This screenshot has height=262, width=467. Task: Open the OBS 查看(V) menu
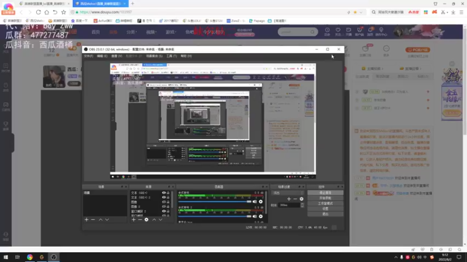116,56
